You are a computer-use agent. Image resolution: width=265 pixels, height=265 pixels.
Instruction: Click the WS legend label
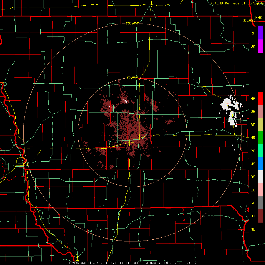tap(253, 164)
